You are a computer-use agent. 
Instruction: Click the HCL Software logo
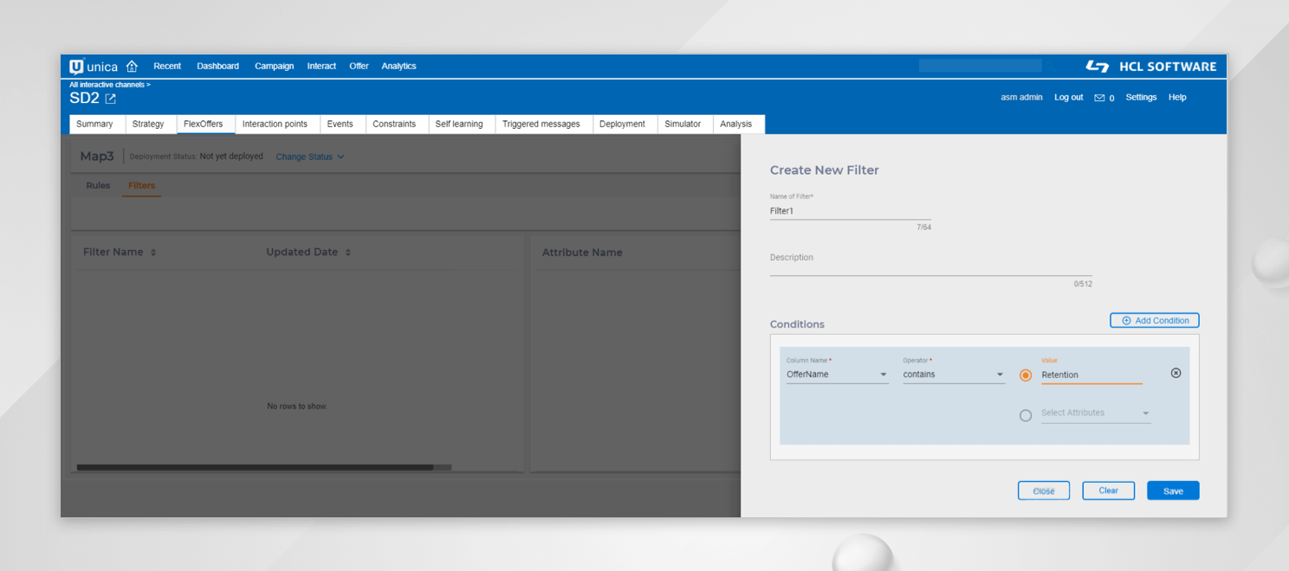click(1150, 67)
